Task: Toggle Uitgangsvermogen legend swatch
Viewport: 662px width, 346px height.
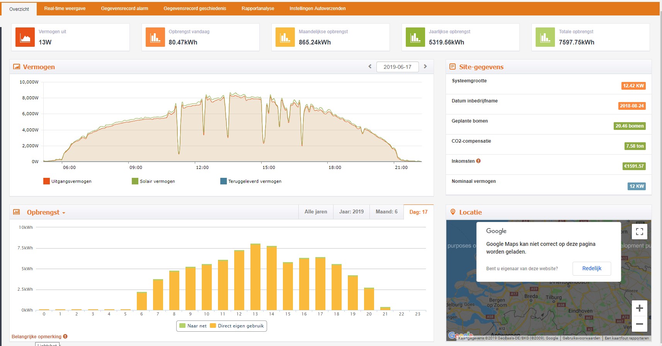Action: point(47,181)
